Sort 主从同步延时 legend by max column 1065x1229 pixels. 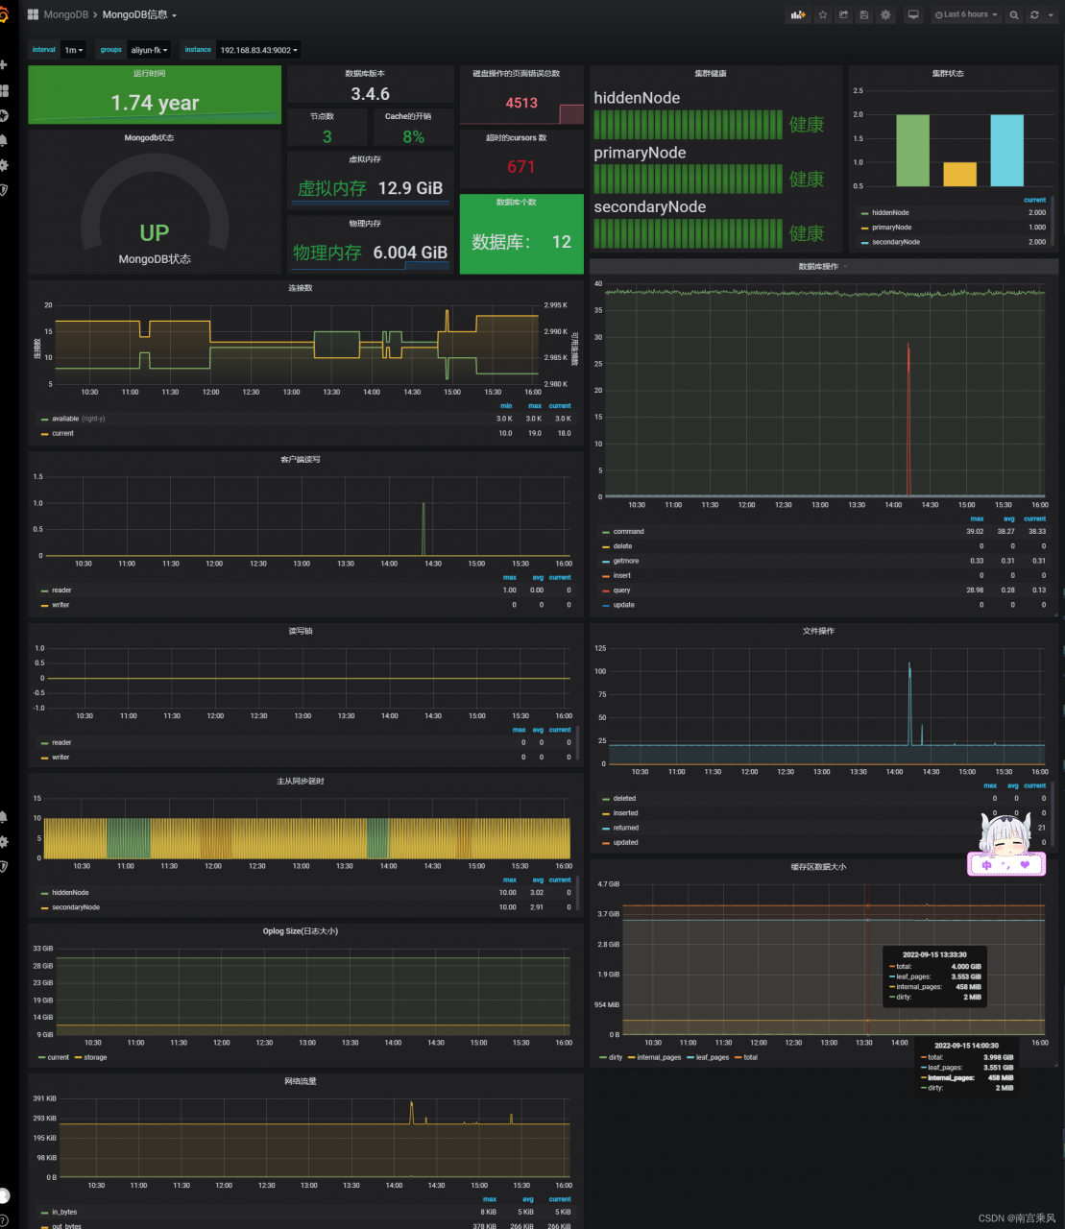(510, 880)
